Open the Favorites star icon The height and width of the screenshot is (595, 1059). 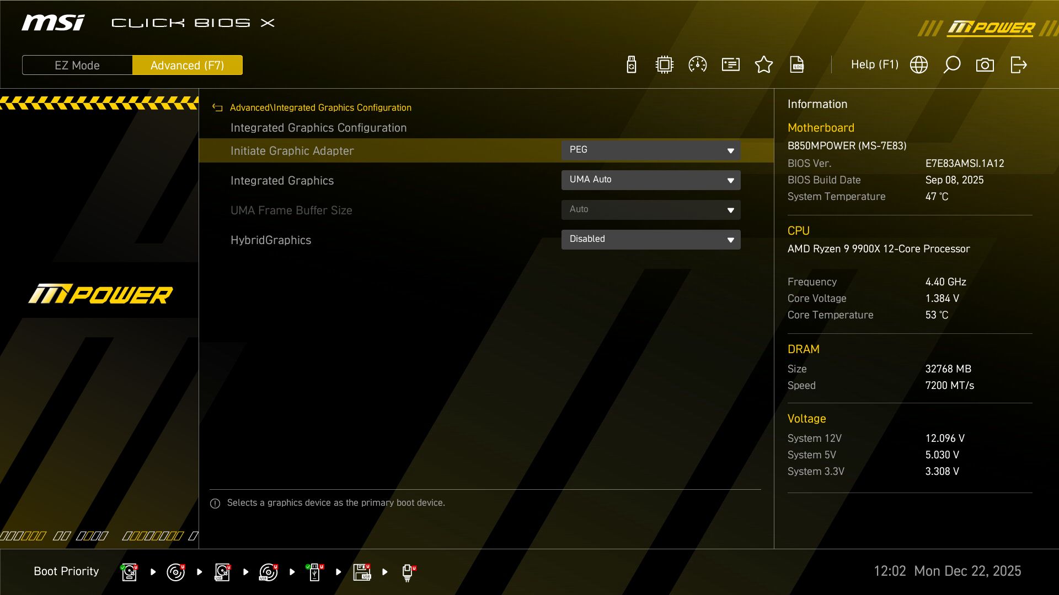pos(763,64)
